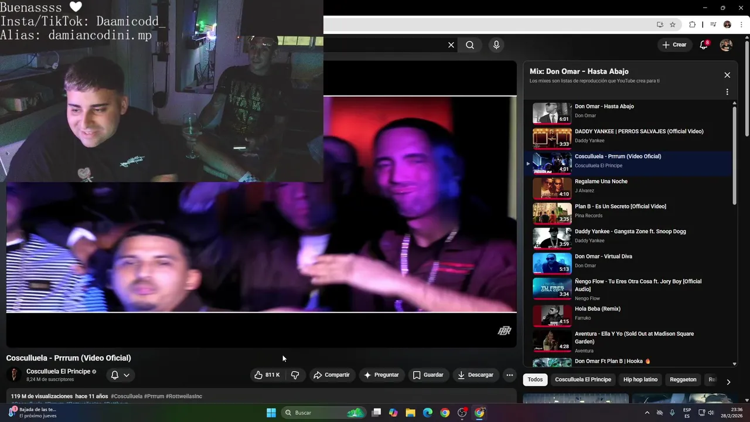
Task: Close the Mix playlist panel
Action: click(x=727, y=75)
